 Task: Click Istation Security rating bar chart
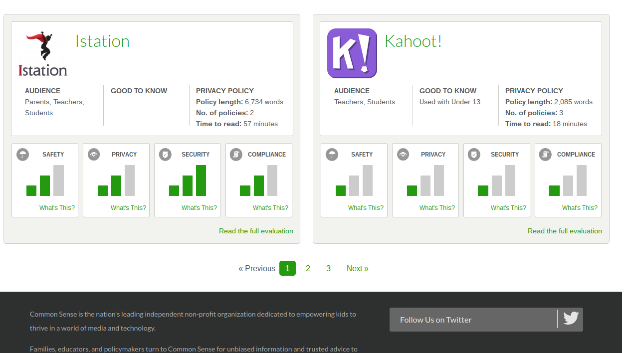tap(188, 180)
